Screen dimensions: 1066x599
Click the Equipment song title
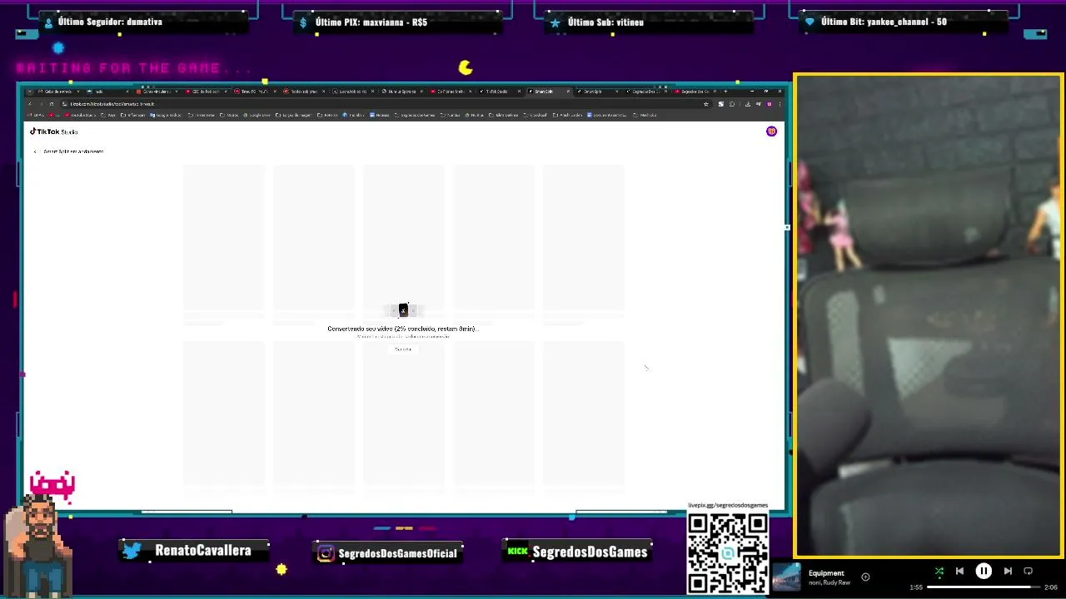pos(826,573)
